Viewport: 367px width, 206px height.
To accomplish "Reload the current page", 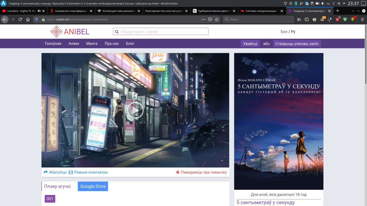I will point(20,19).
